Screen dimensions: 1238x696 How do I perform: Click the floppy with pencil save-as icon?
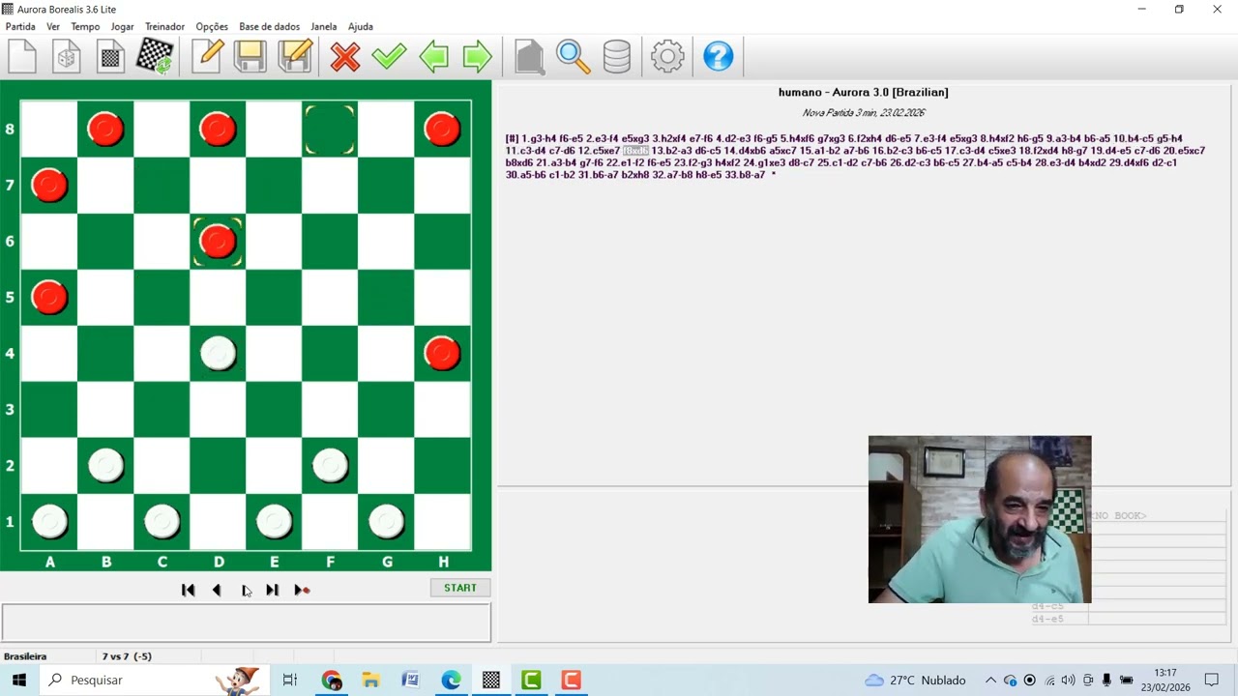295,56
